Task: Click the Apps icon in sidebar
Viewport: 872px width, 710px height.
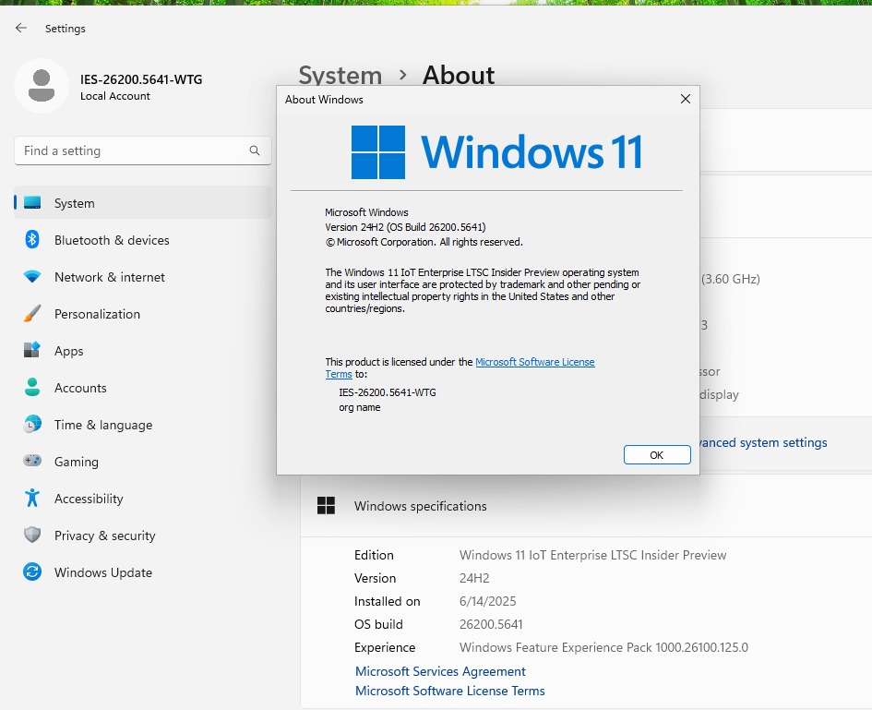Action: [32, 350]
